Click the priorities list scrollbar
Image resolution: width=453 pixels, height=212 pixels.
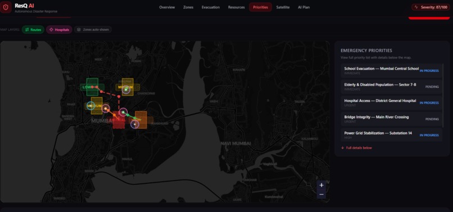pyautogui.click(x=443, y=96)
